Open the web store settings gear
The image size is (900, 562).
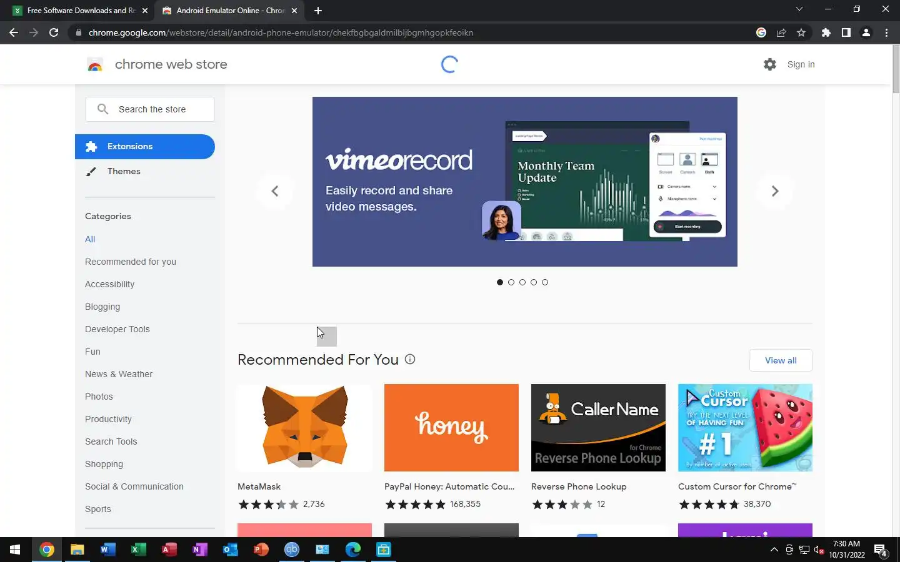[770, 64]
